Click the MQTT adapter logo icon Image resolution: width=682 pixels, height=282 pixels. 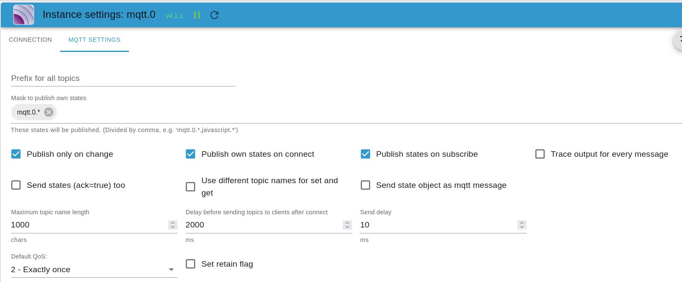tap(23, 15)
